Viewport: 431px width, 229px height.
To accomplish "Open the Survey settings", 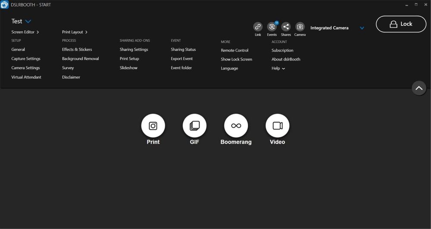I will tap(68, 68).
